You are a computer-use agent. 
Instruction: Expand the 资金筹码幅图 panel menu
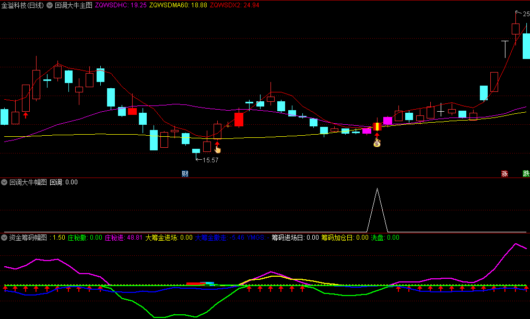tap(5, 238)
